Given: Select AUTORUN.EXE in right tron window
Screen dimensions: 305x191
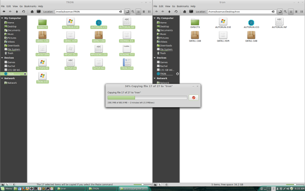Looking at the screenshot, I should (x=223, y=24).
